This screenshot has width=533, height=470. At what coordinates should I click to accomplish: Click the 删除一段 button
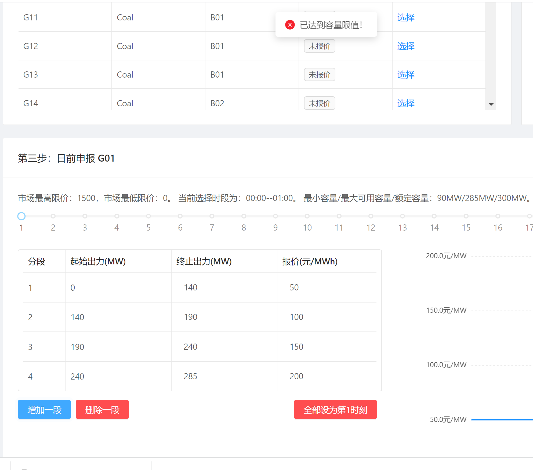tap(102, 409)
